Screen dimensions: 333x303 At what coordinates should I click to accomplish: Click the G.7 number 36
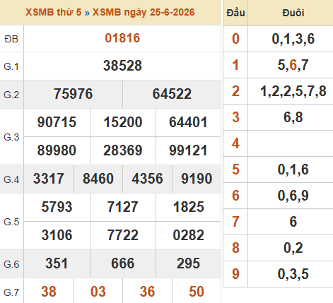pos(147,292)
